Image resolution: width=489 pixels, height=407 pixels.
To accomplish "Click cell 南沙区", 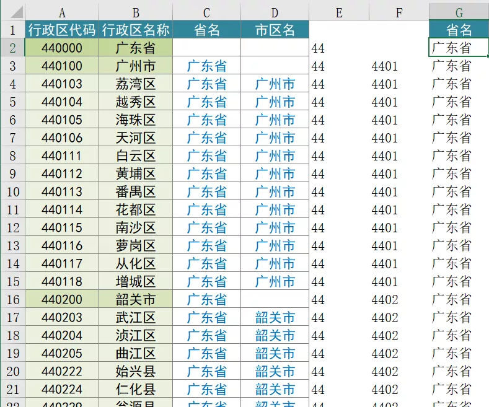I will (136, 227).
